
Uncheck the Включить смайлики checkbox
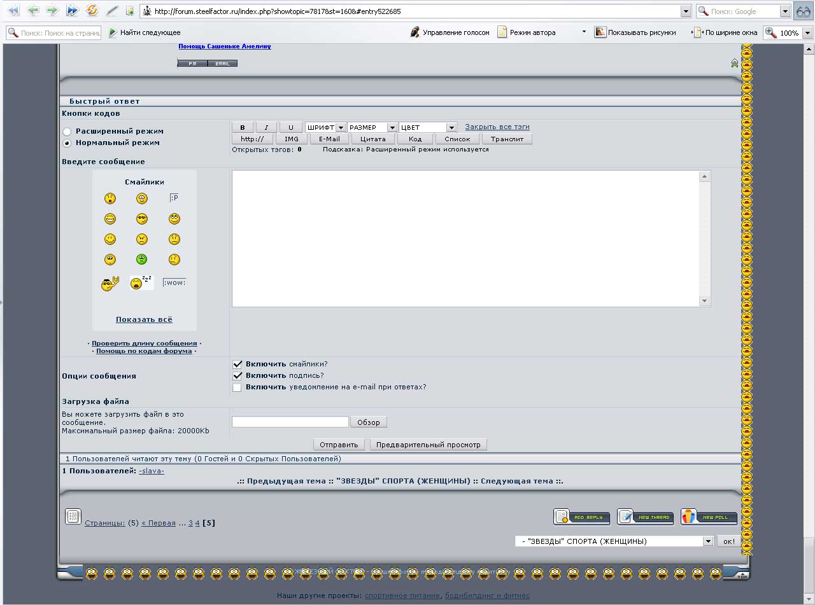tap(237, 365)
